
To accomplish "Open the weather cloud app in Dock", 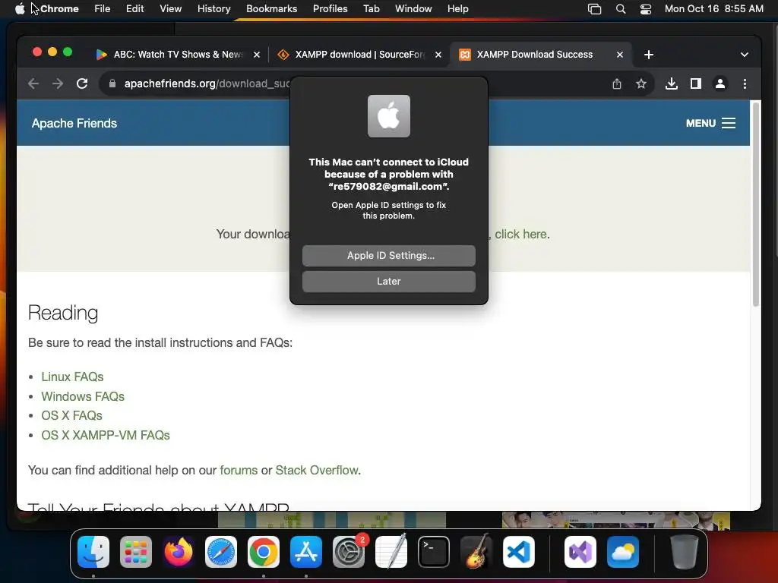I will [x=623, y=552].
